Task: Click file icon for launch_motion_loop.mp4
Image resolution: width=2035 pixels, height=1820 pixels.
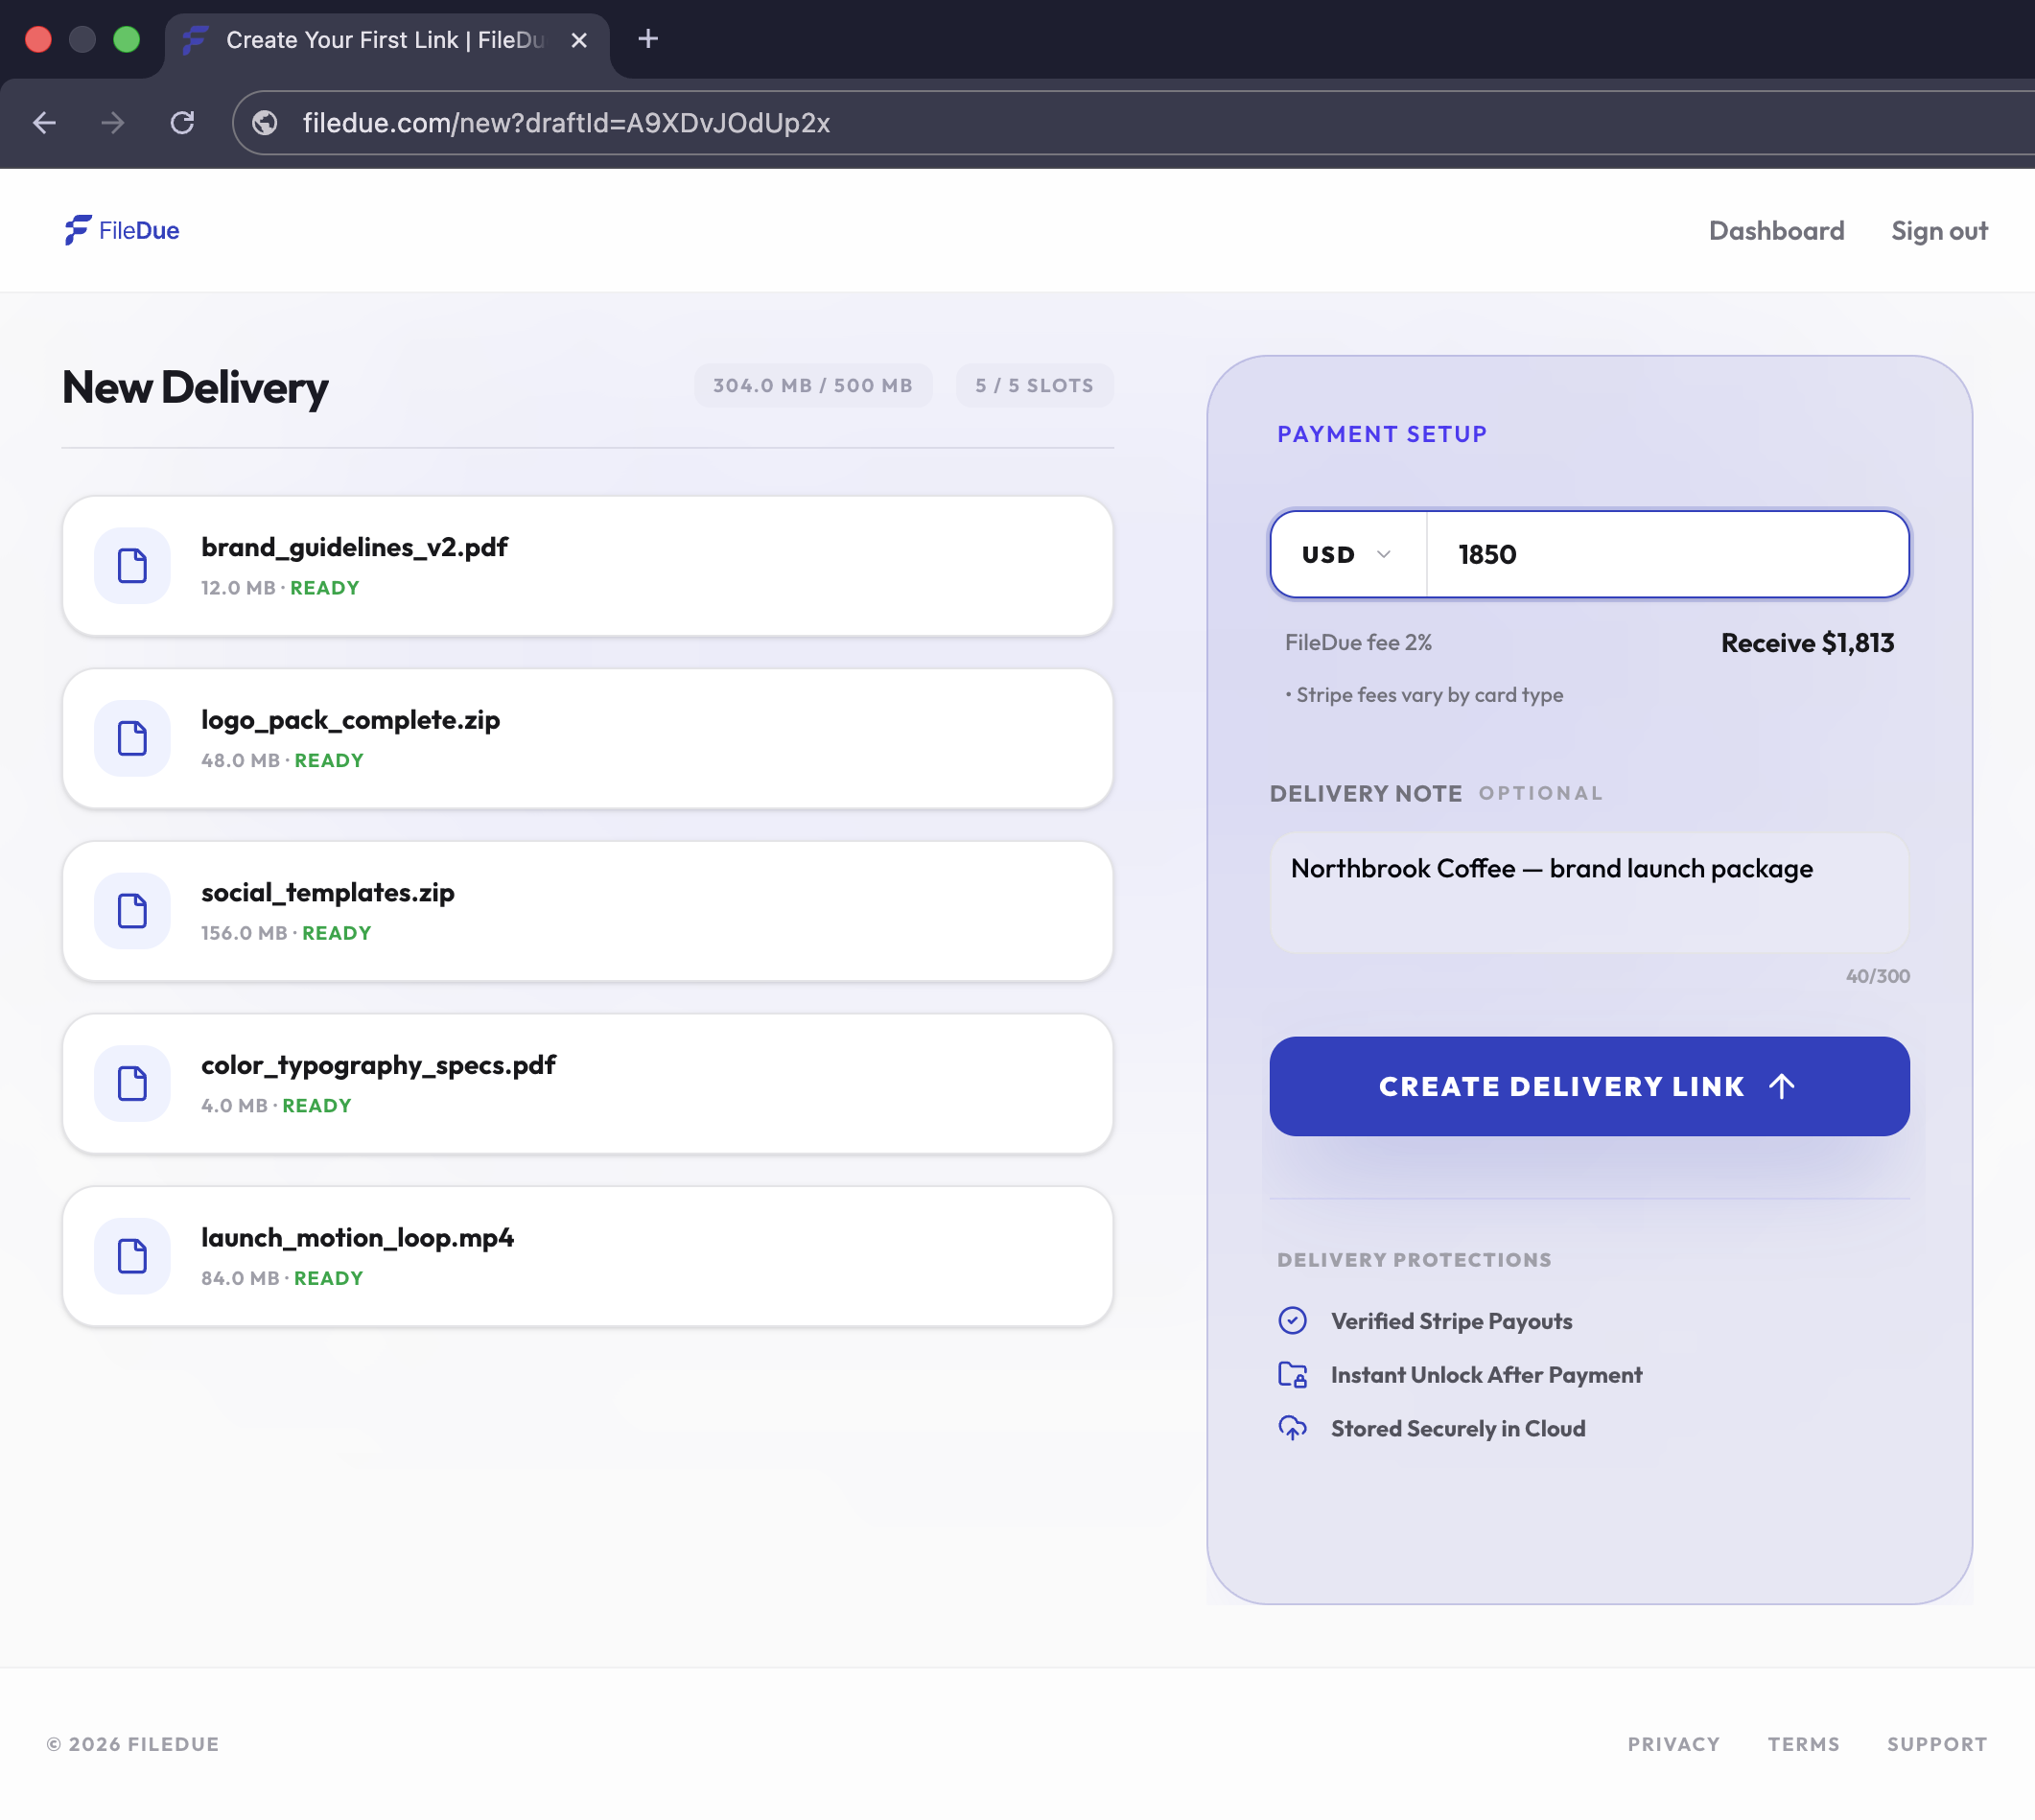Action: click(x=132, y=1255)
